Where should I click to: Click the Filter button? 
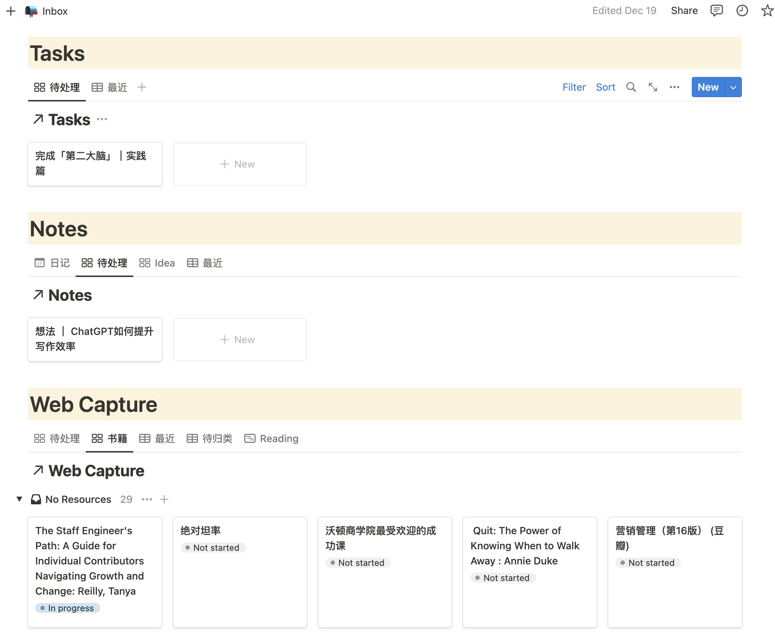(574, 87)
